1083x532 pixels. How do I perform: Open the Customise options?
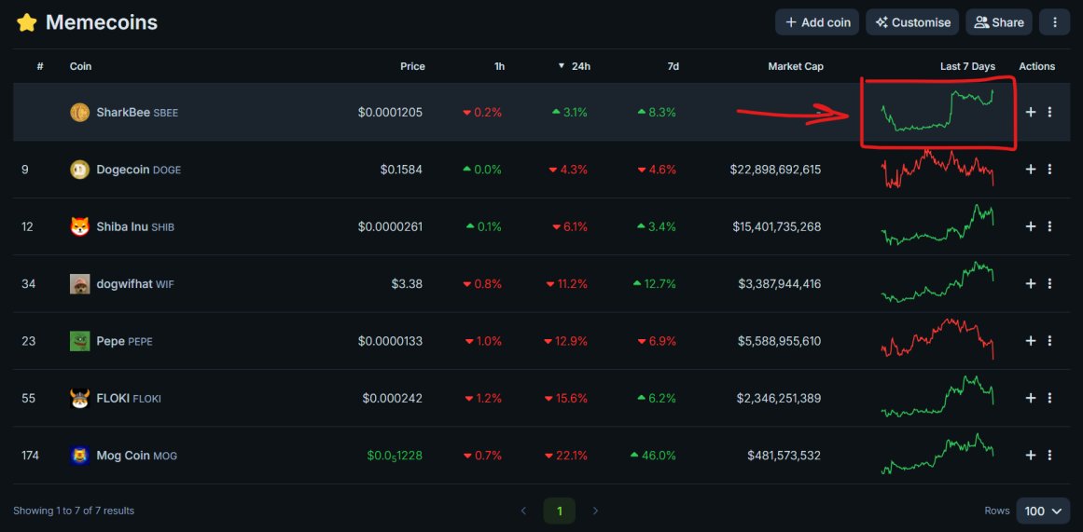tap(912, 22)
